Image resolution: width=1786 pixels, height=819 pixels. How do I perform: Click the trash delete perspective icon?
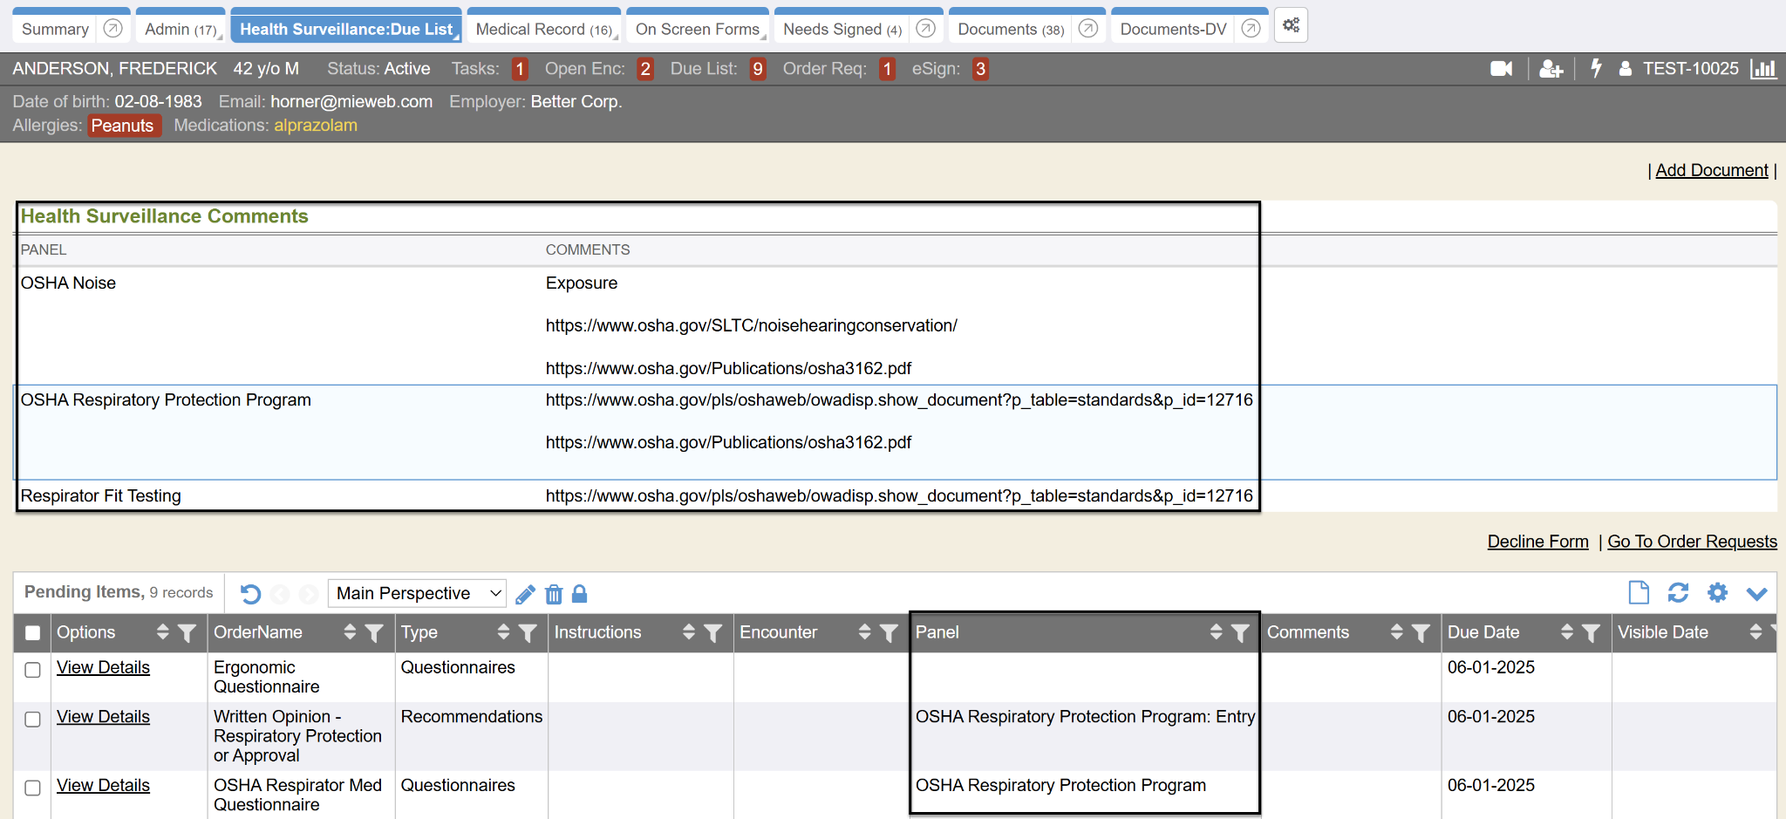pyautogui.click(x=554, y=595)
